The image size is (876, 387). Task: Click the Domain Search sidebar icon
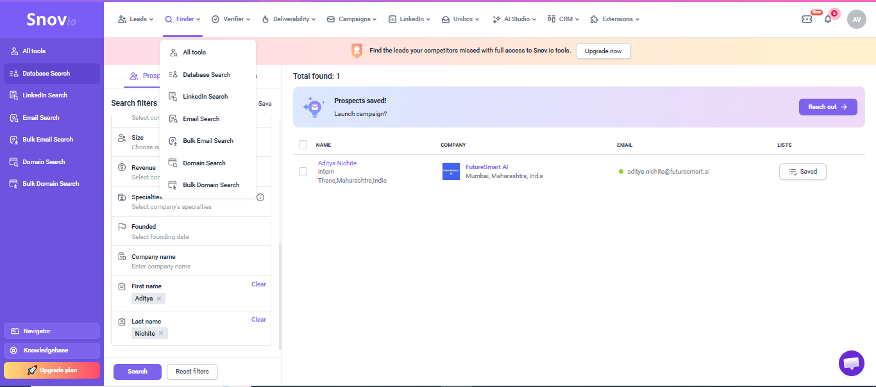[x=14, y=161]
